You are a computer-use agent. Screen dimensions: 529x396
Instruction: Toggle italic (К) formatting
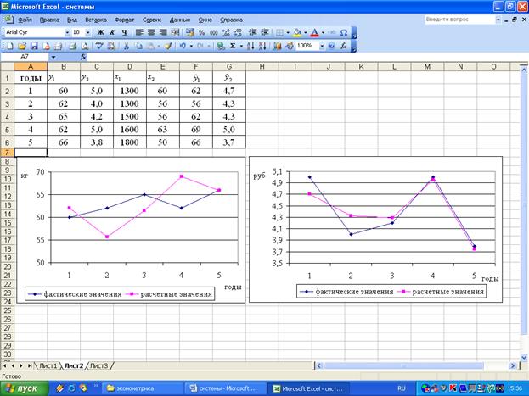(x=113, y=32)
